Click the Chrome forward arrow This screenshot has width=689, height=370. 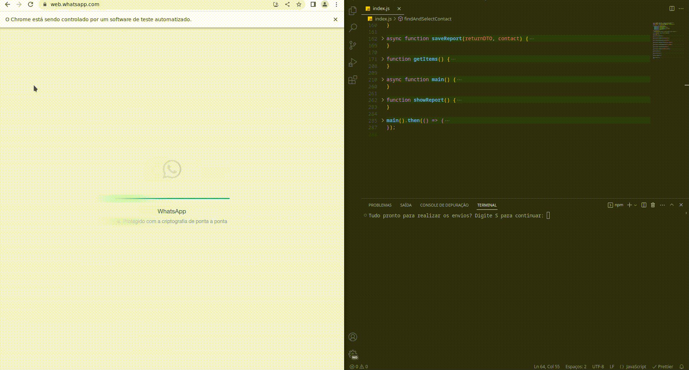coord(19,4)
